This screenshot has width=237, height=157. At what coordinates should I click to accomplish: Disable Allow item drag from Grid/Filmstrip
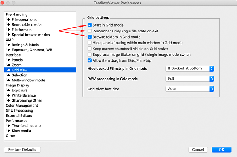90,60
